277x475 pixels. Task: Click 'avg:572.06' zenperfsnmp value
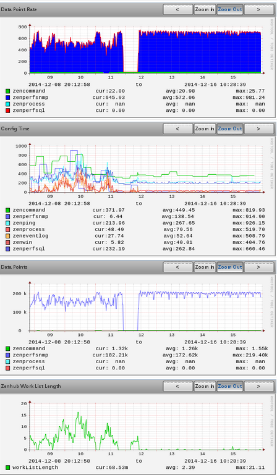[x=179, y=98]
